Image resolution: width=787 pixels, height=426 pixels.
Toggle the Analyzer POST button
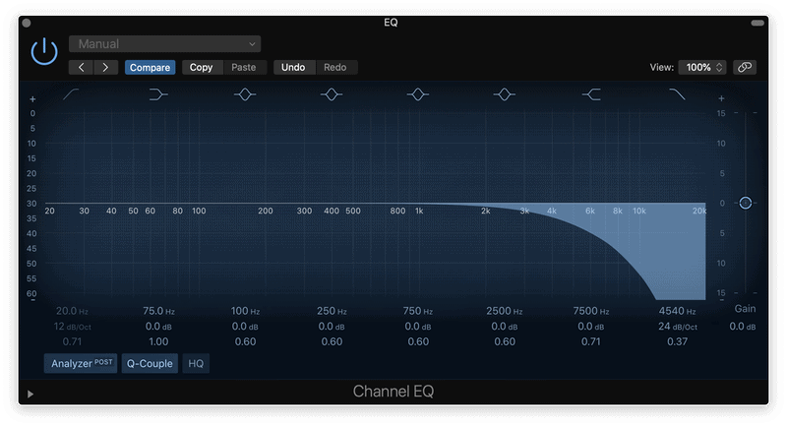click(x=81, y=363)
